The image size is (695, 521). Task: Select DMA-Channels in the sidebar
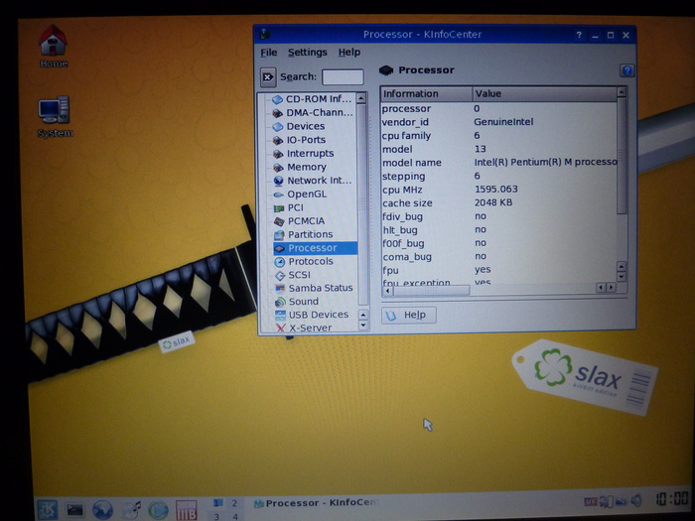click(313, 112)
